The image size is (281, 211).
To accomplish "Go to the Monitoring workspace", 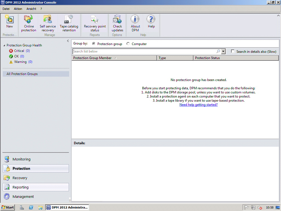I will tap(36, 159).
